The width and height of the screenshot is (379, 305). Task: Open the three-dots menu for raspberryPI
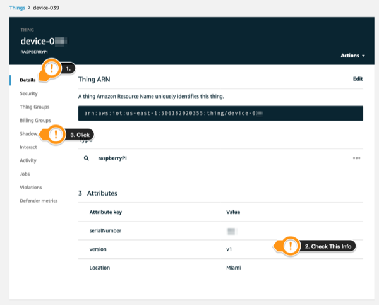356,158
